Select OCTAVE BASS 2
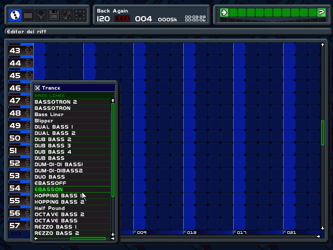This screenshot has height=250, width=333. tap(72, 214)
